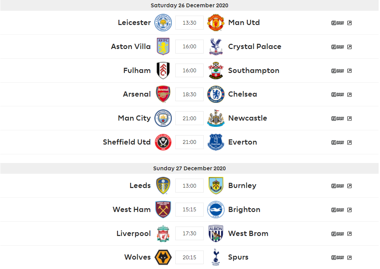Image resolution: width=380 pixels, height=269 pixels.
Task: Open the West Brom team link
Action: (x=248, y=234)
